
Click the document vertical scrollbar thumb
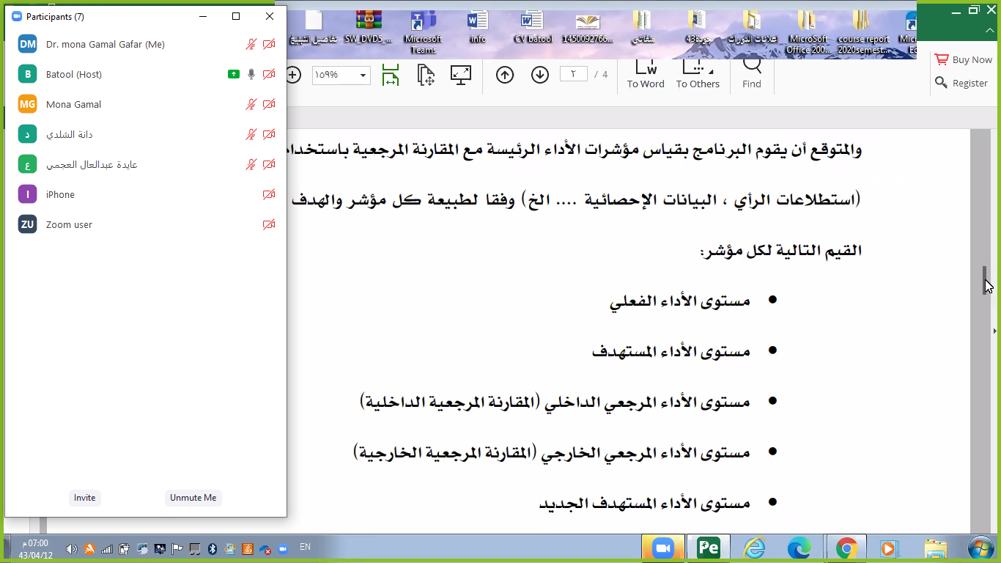(986, 280)
